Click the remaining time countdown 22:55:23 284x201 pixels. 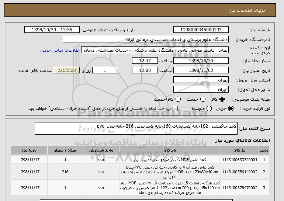click(67, 70)
